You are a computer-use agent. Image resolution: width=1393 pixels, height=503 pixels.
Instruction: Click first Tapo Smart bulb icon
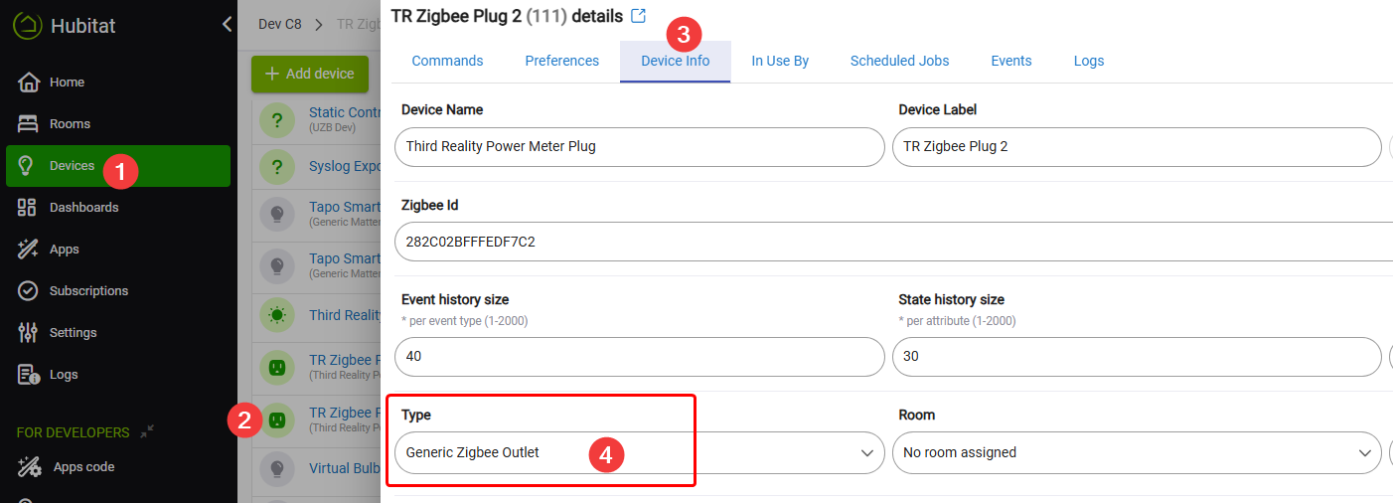[x=277, y=214]
